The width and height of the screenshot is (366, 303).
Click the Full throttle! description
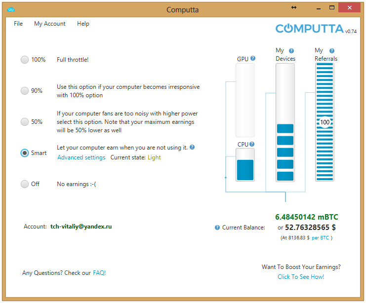pos(73,60)
